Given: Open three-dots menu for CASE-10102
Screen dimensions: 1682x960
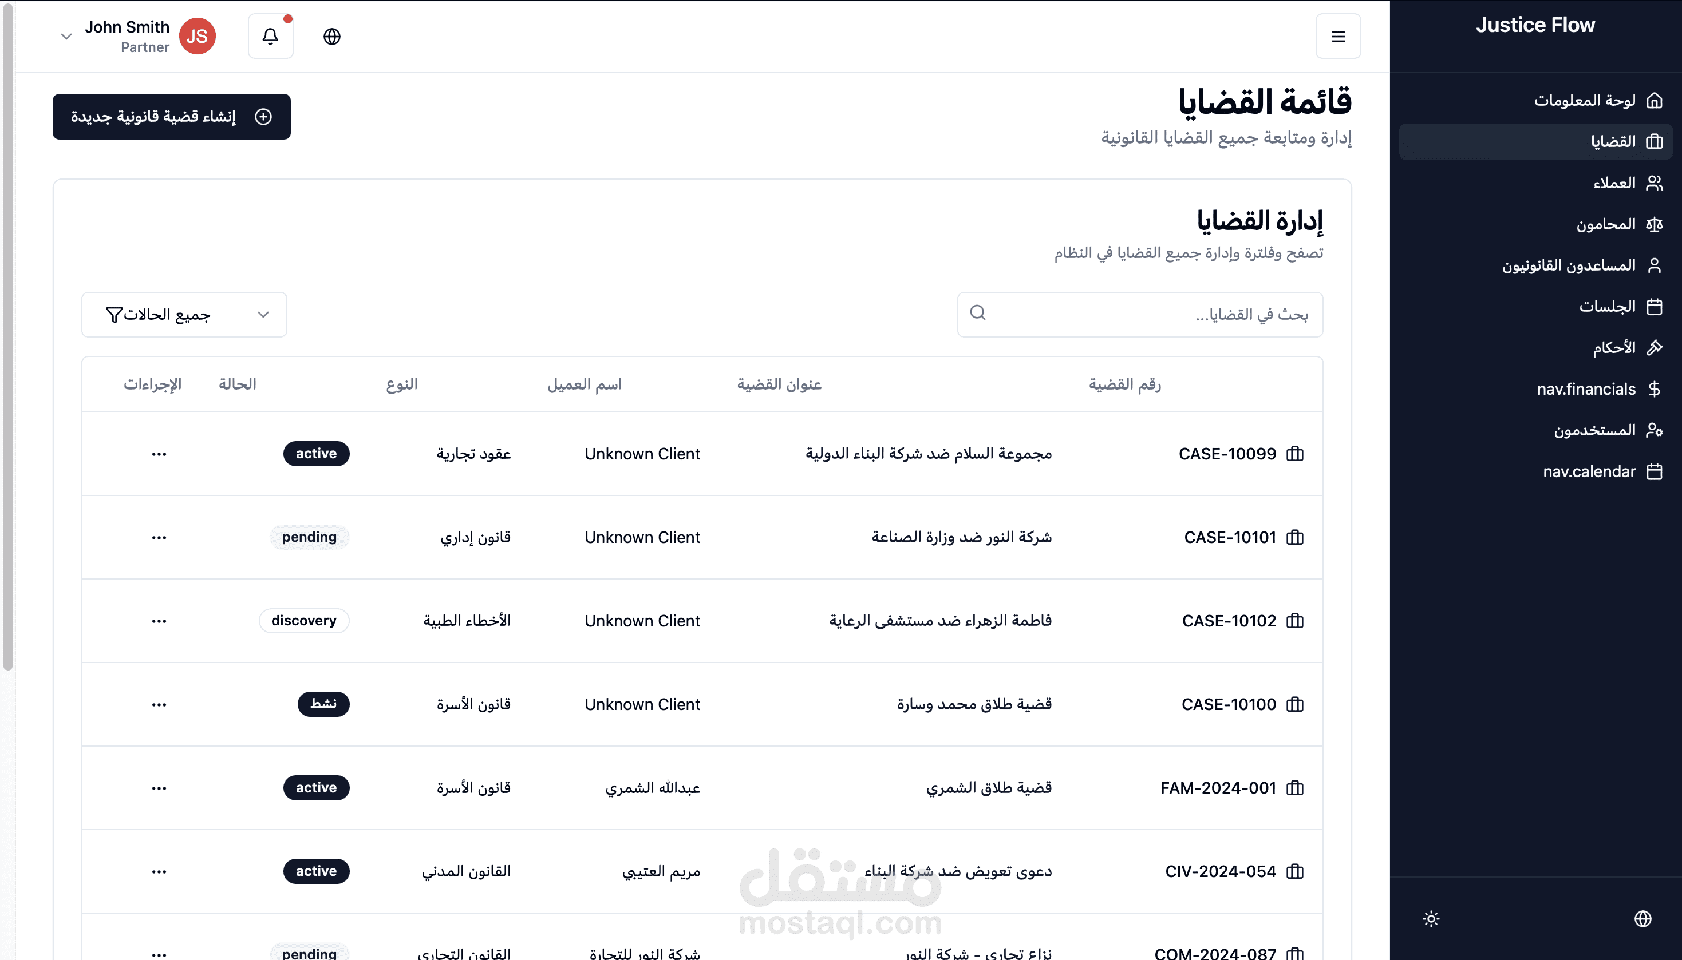Looking at the screenshot, I should click(x=159, y=621).
